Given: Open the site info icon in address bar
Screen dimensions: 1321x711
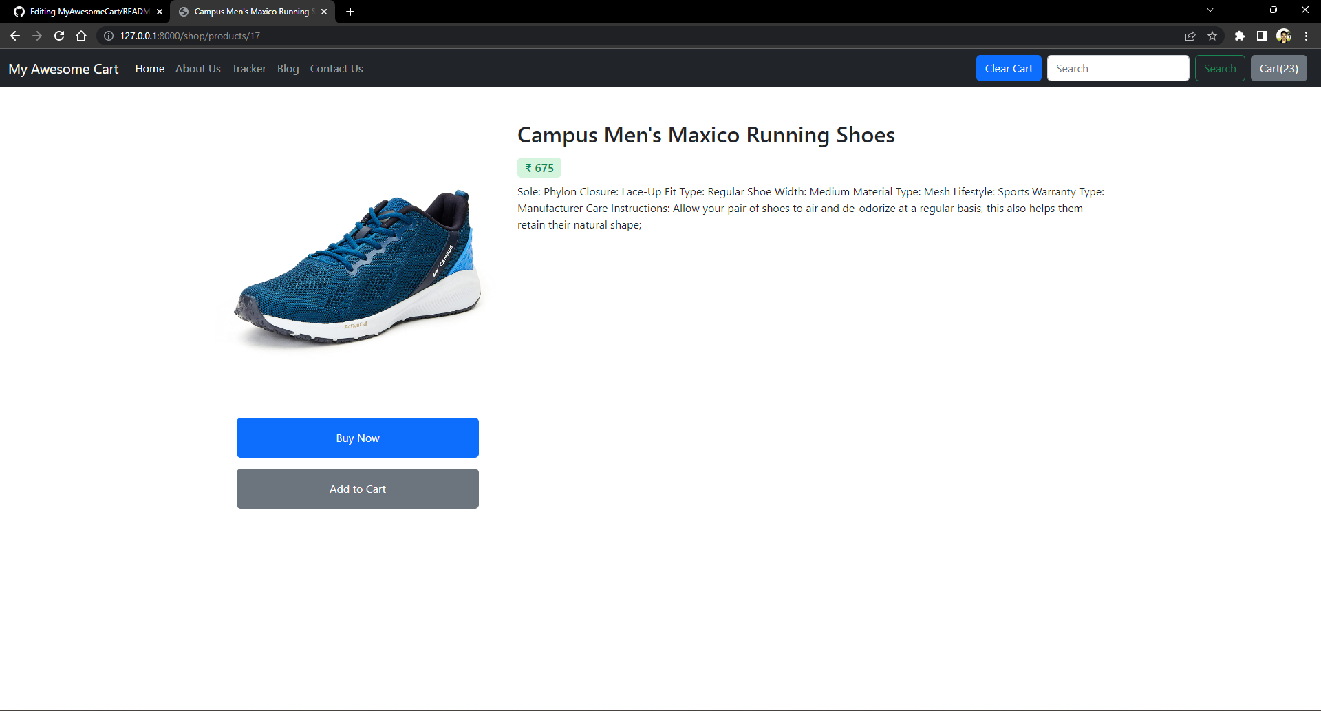Looking at the screenshot, I should (x=109, y=36).
